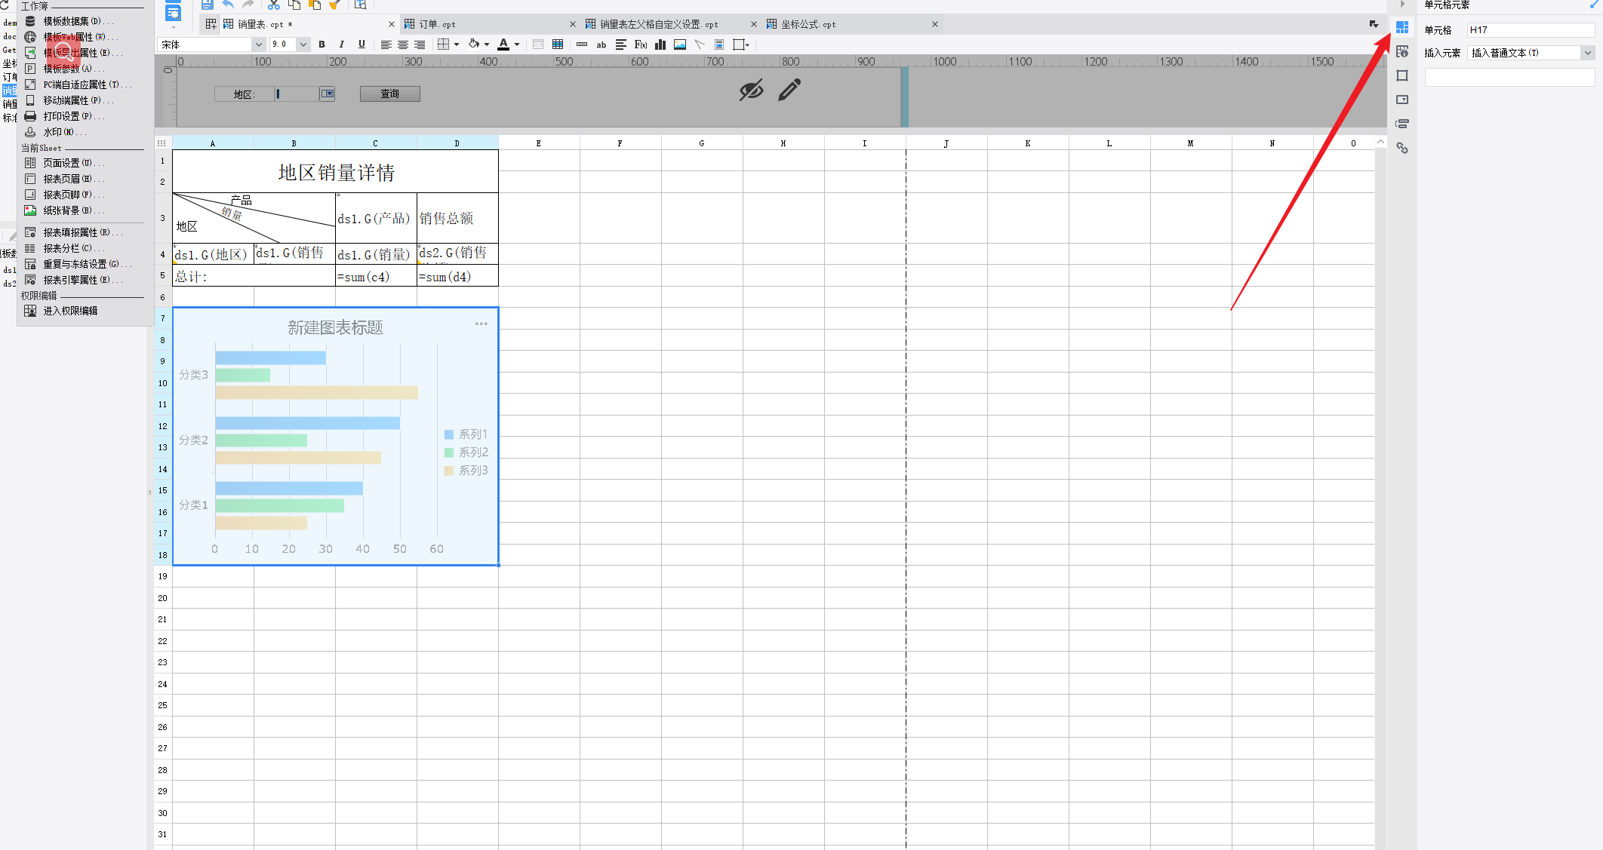Screen dimensions: 1603x850
Task: Click the chart options ellipsis button
Action: tap(481, 324)
